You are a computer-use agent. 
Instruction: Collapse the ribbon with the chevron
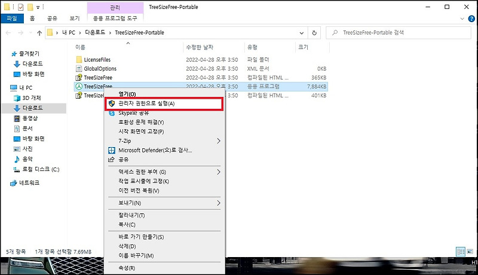click(x=462, y=19)
